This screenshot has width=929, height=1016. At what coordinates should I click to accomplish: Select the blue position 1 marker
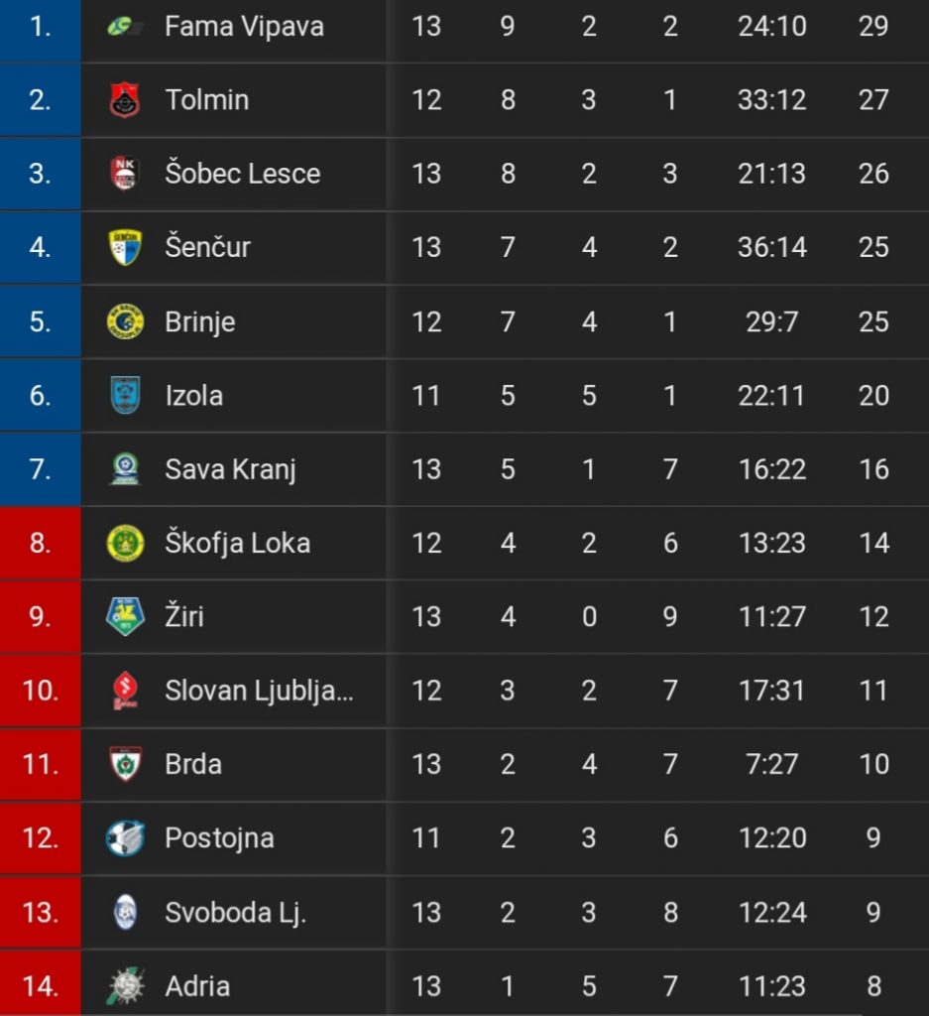coord(40,31)
